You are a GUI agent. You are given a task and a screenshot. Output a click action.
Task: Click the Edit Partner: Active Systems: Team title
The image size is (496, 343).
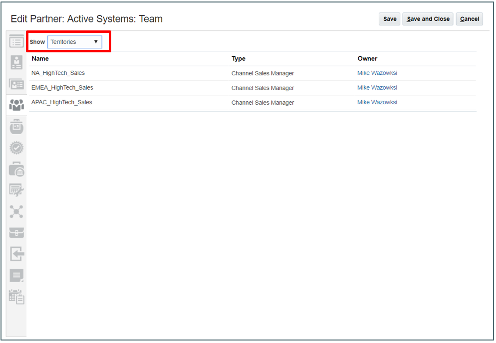coord(87,19)
